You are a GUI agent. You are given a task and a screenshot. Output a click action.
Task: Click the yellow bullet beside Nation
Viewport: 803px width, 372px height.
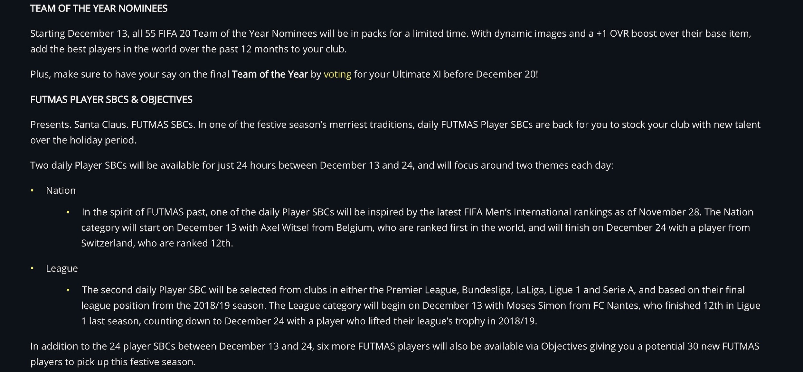click(x=32, y=191)
